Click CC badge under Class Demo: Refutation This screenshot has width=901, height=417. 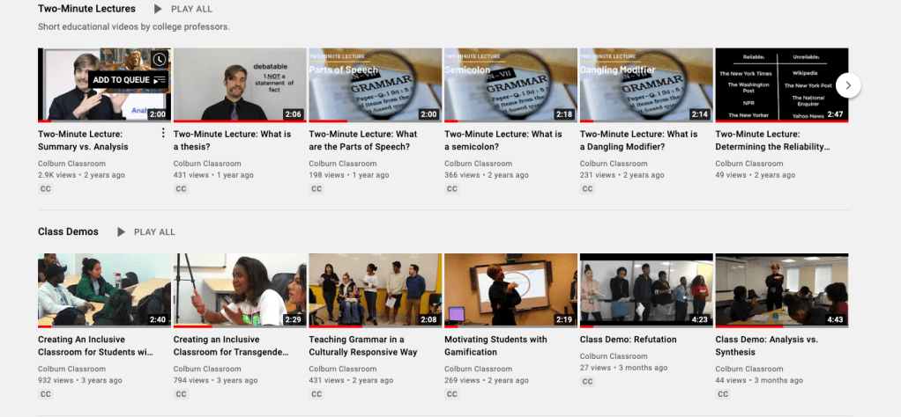pyautogui.click(x=587, y=382)
